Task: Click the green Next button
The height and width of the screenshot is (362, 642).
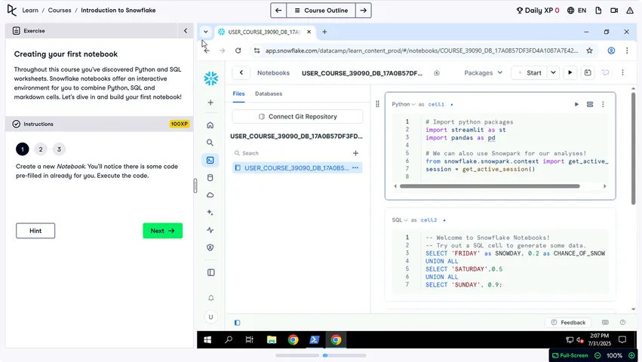Action: [x=162, y=231]
